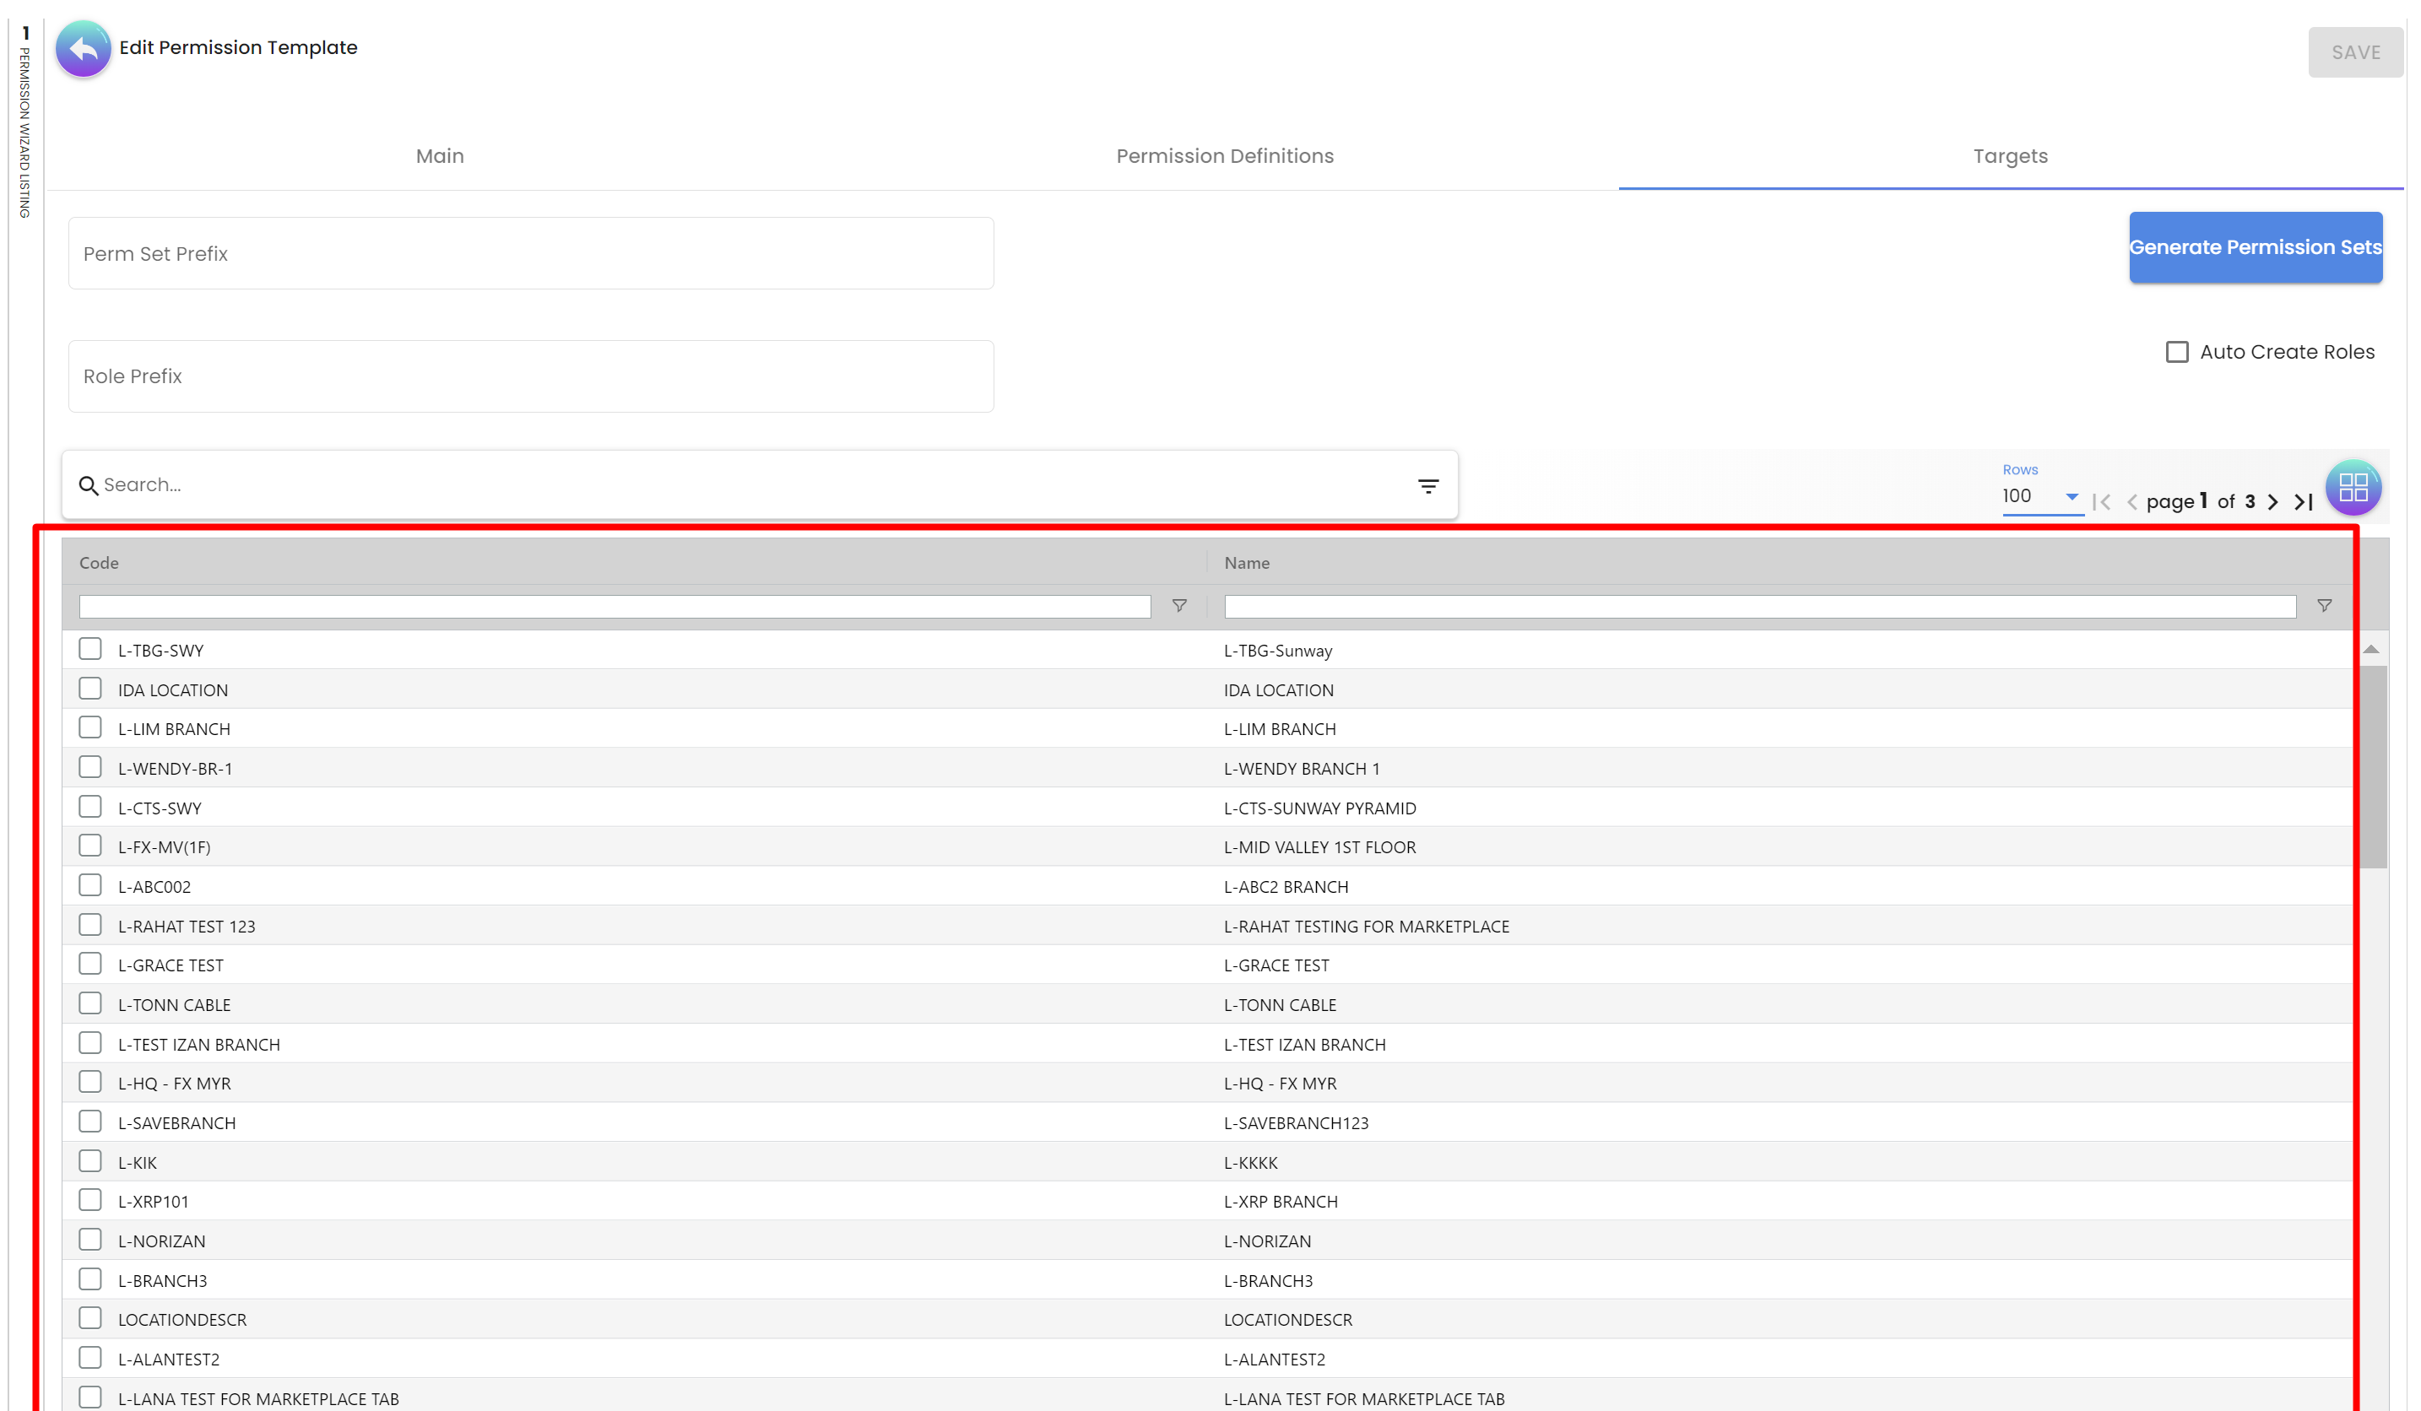The width and height of the screenshot is (2421, 1411).
Task: Enable Auto Create Roles checkbox
Action: coord(2176,353)
